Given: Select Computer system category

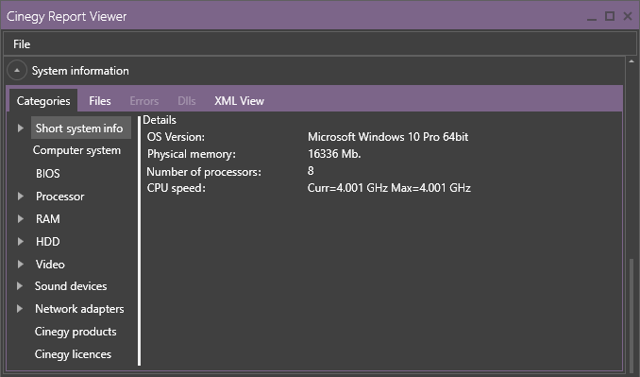Looking at the screenshot, I should pyautogui.click(x=76, y=150).
